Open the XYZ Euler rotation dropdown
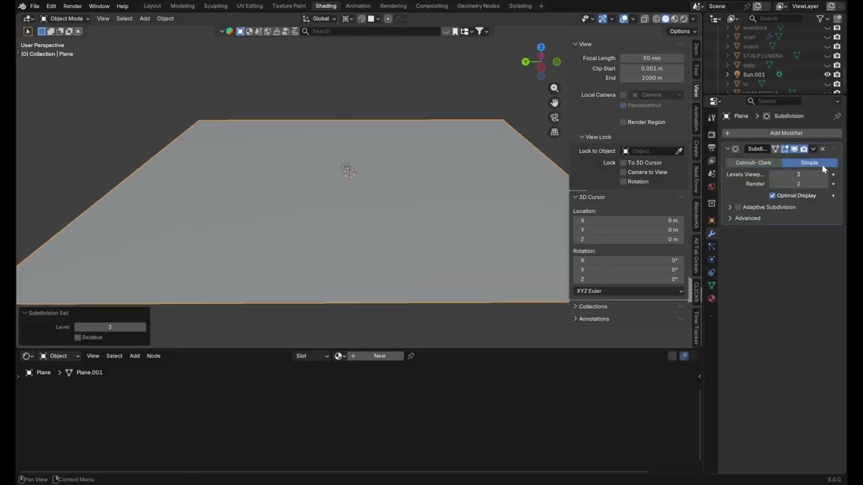863x485 pixels. (629, 291)
